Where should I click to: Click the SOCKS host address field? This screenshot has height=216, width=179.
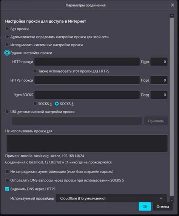point(87,95)
